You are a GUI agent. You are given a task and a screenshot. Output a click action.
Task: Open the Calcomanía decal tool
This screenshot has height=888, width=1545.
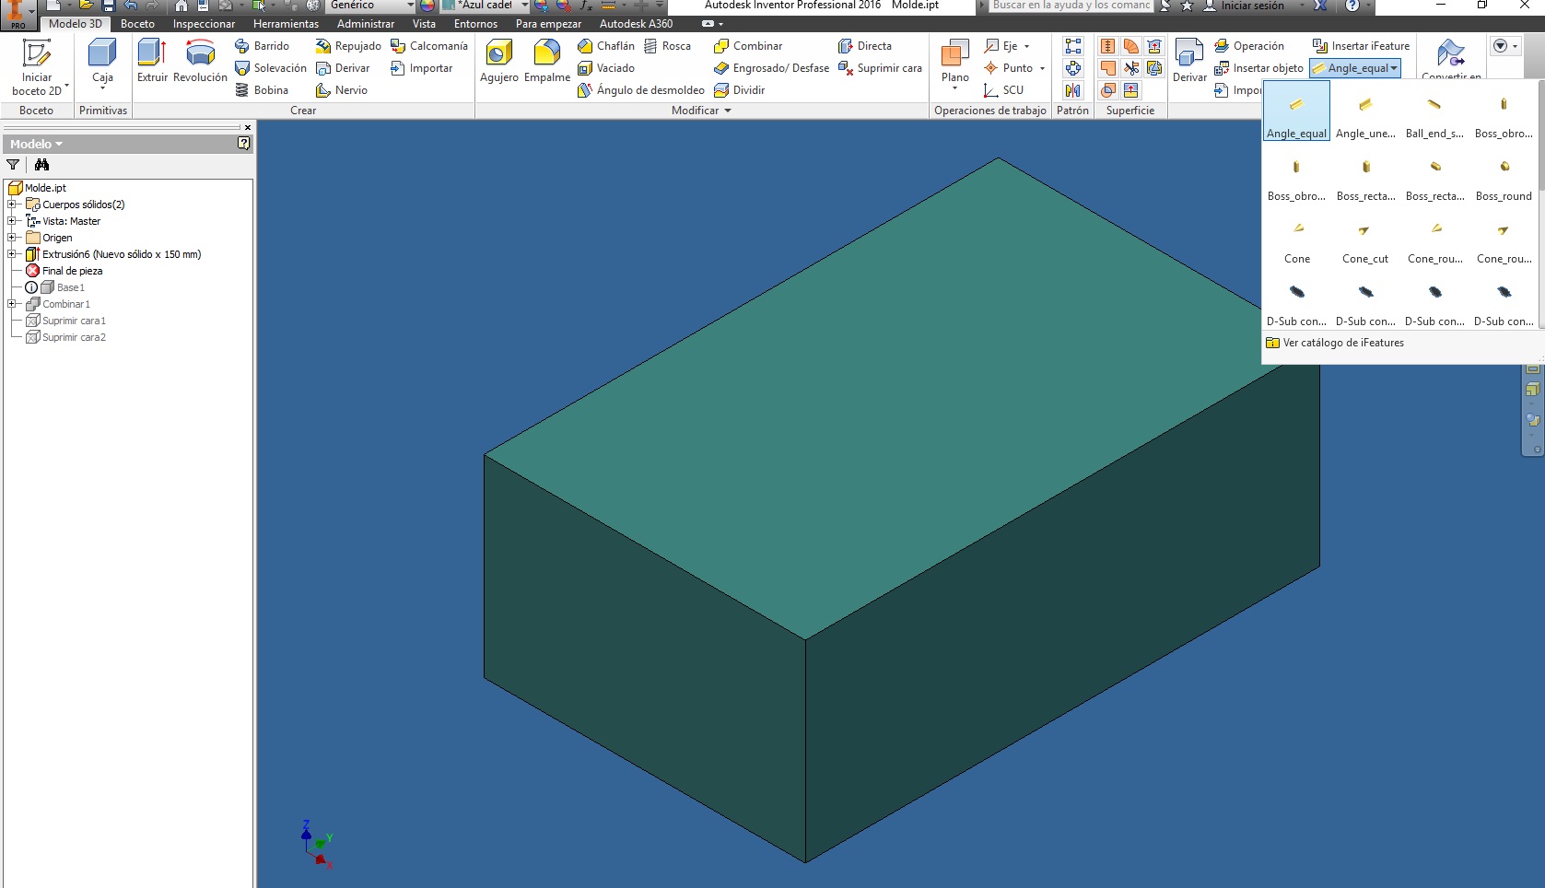pos(429,46)
